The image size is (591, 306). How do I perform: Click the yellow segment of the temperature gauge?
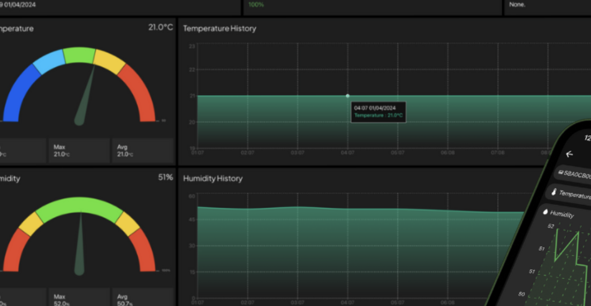click(109, 62)
